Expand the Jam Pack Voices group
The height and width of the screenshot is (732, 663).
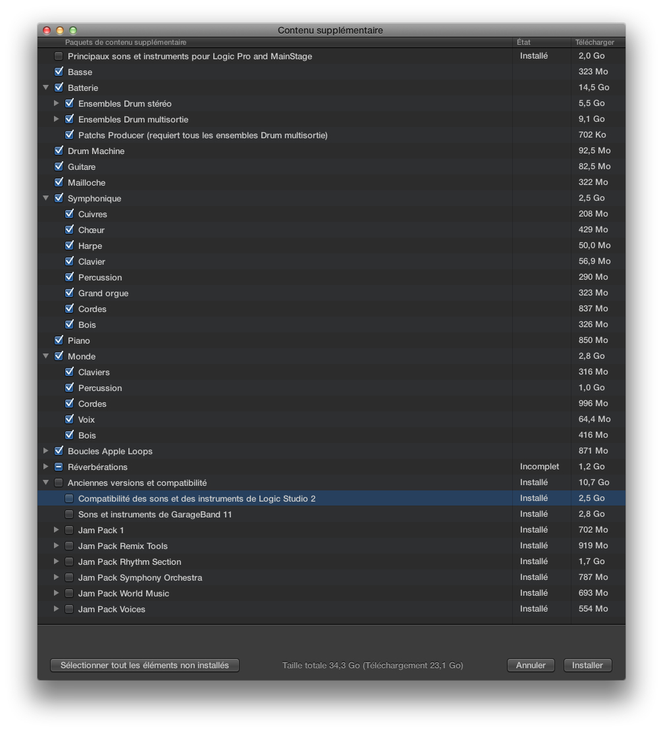point(57,609)
